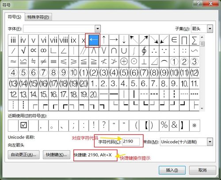Open the dialog help question-mark button

pos(198,3)
